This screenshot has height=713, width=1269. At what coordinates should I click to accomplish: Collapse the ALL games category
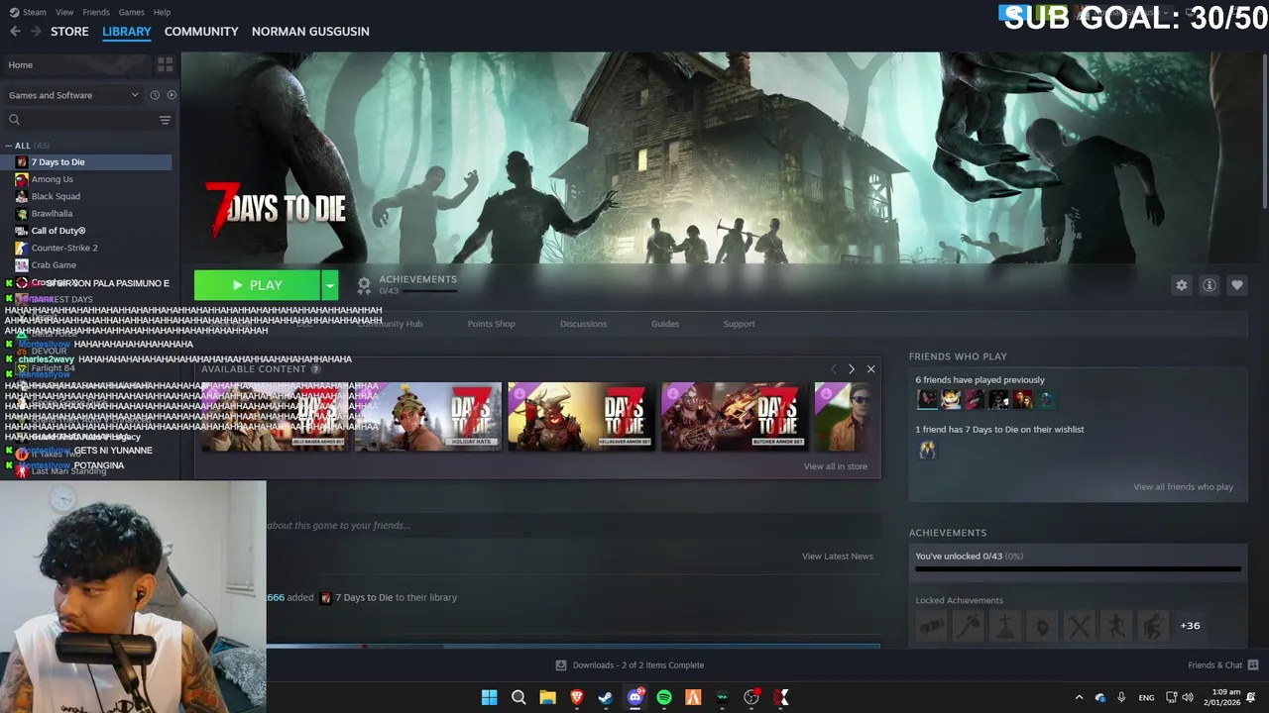9,146
